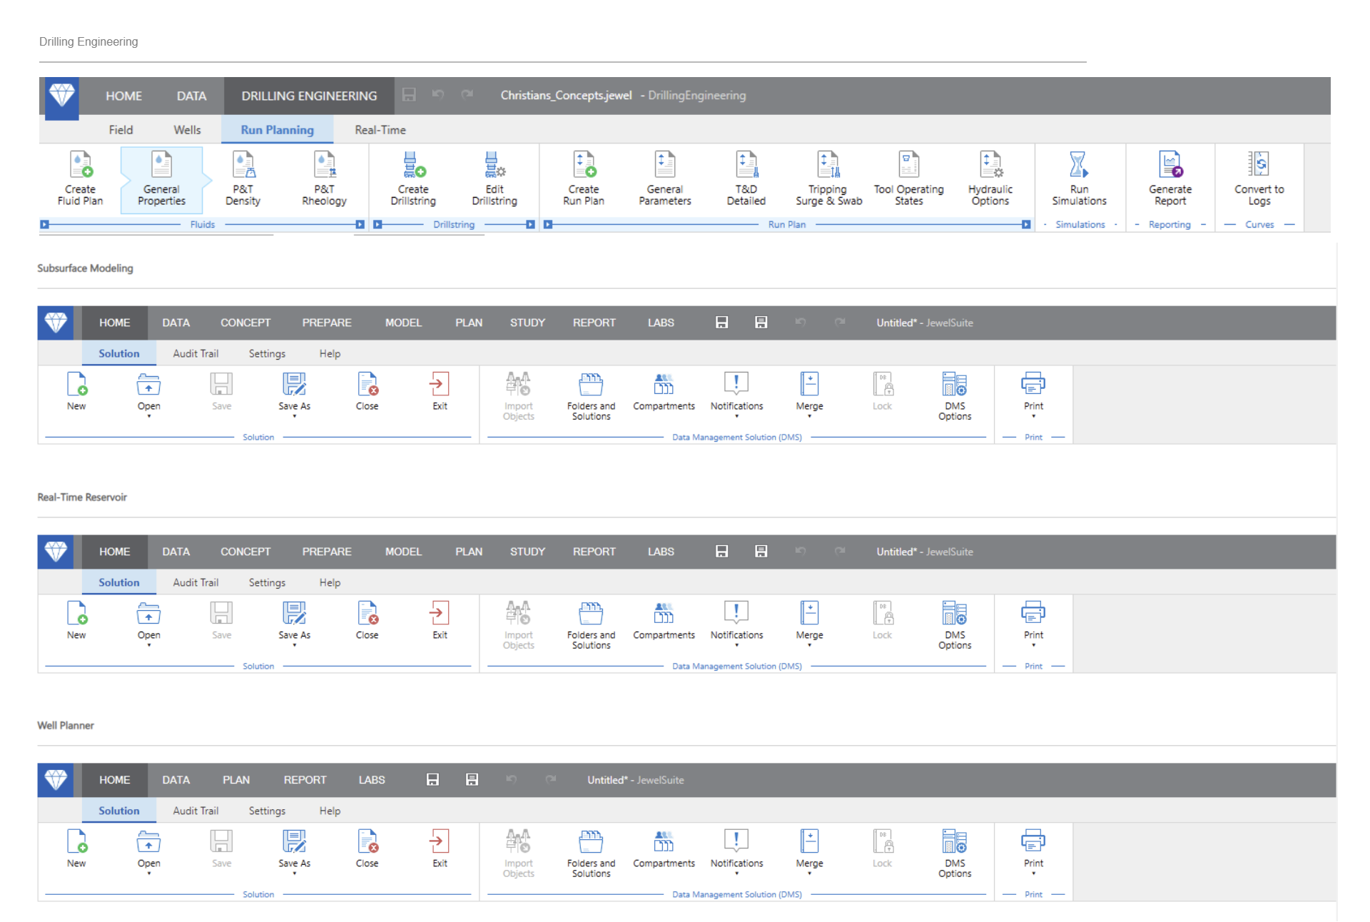Screen dimensions: 1370x922
Task: Select the Wells sub-tab
Action: pos(187,130)
